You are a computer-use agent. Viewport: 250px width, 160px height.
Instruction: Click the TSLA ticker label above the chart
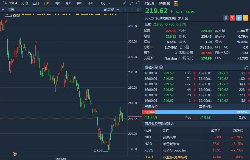tap(13, 3)
